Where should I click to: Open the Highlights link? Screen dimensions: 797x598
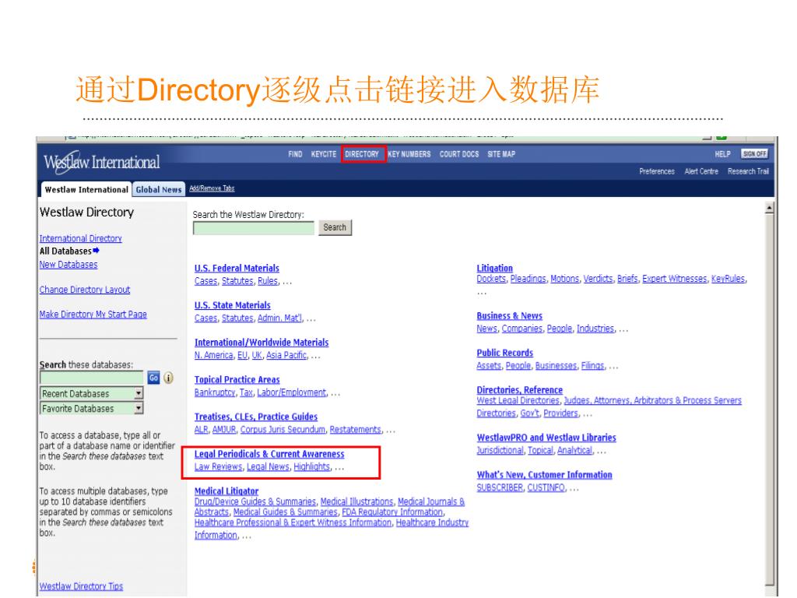pyautogui.click(x=311, y=467)
